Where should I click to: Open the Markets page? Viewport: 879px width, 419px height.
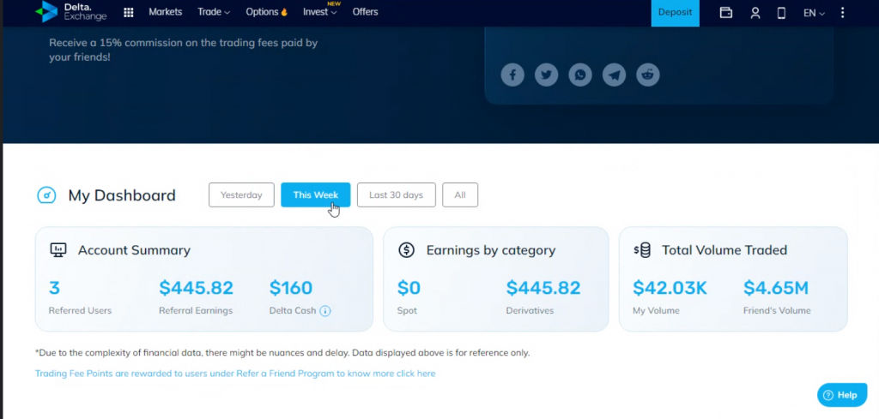[x=166, y=12]
